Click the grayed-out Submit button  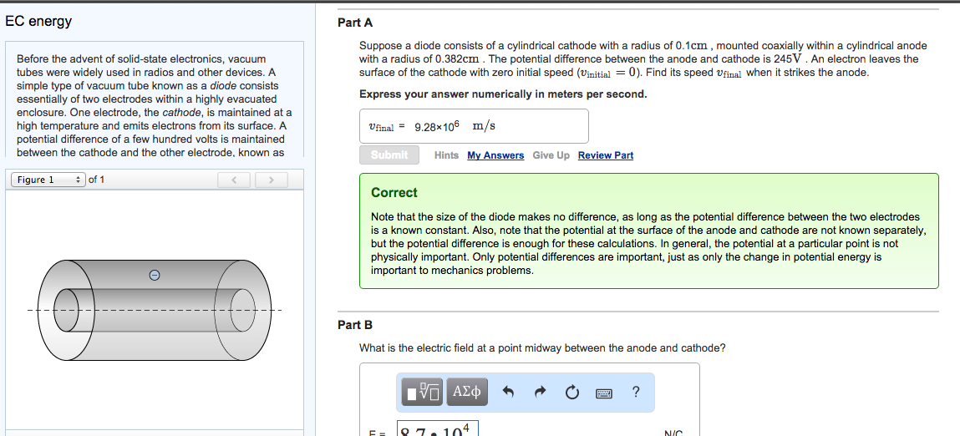pyautogui.click(x=389, y=155)
